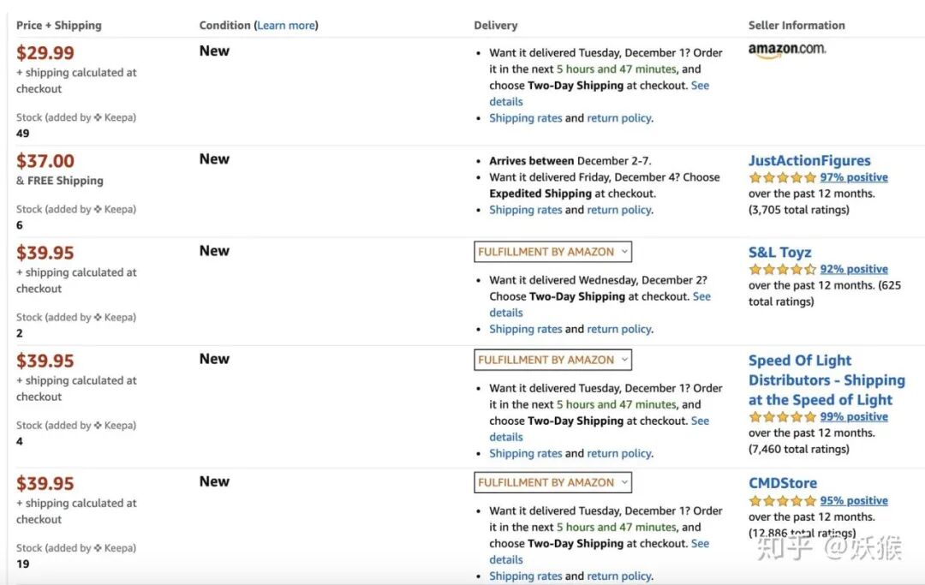Screen dimensions: 925x585
Task: Open return policy link in JustActionFigures offer
Action: coord(619,210)
